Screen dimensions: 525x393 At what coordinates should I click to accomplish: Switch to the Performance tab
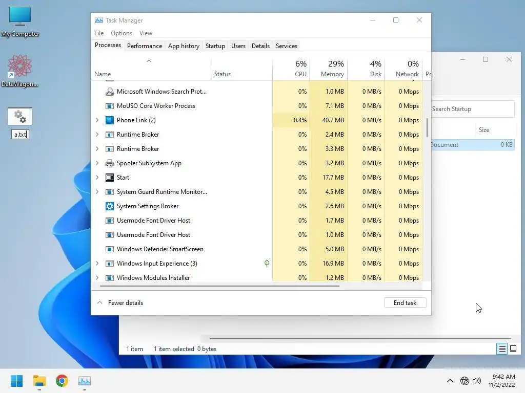(x=145, y=46)
